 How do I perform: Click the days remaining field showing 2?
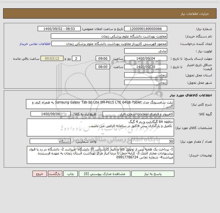click(76, 58)
